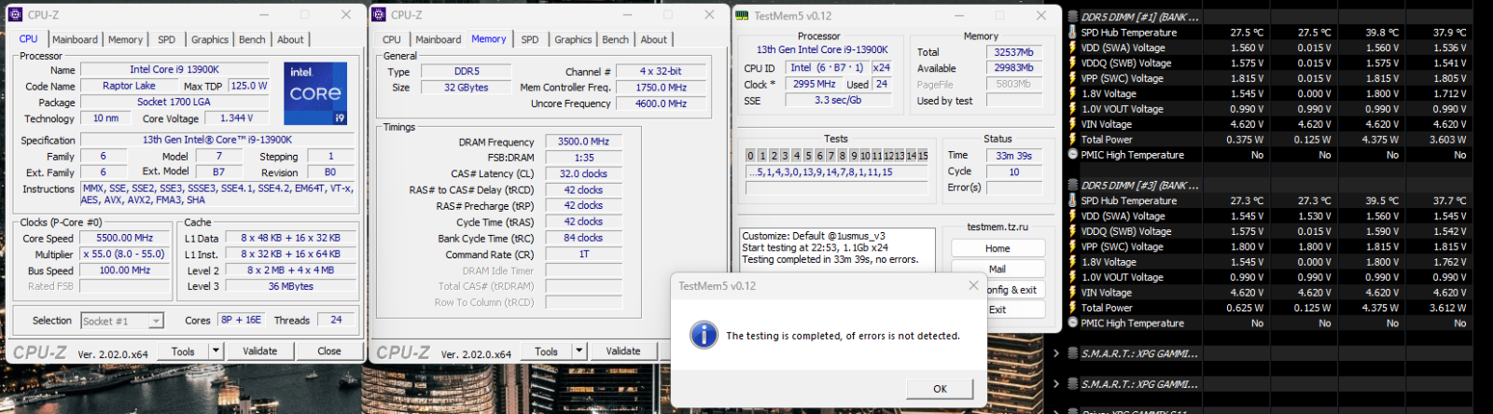Click lightning icon for DIMM #1 VIN Voltage
Screen dimensions: 1493x414
(1073, 124)
